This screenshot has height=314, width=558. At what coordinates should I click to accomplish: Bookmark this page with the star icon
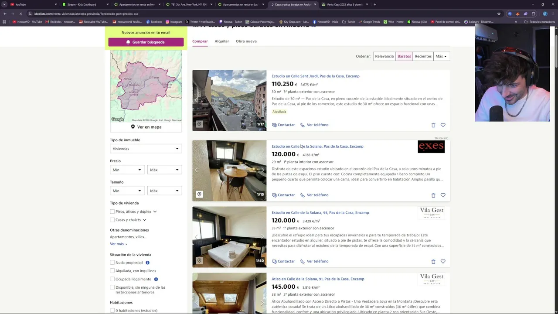point(499,14)
